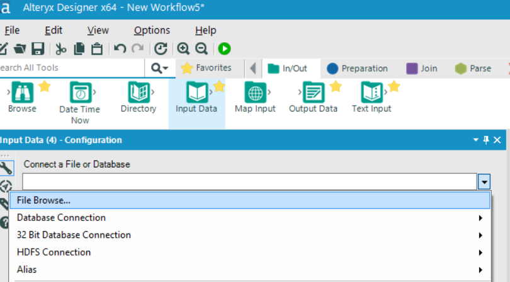Open the search magnifier dropdown
Image resolution: width=510 pixels, height=282 pixels.
tap(160, 69)
